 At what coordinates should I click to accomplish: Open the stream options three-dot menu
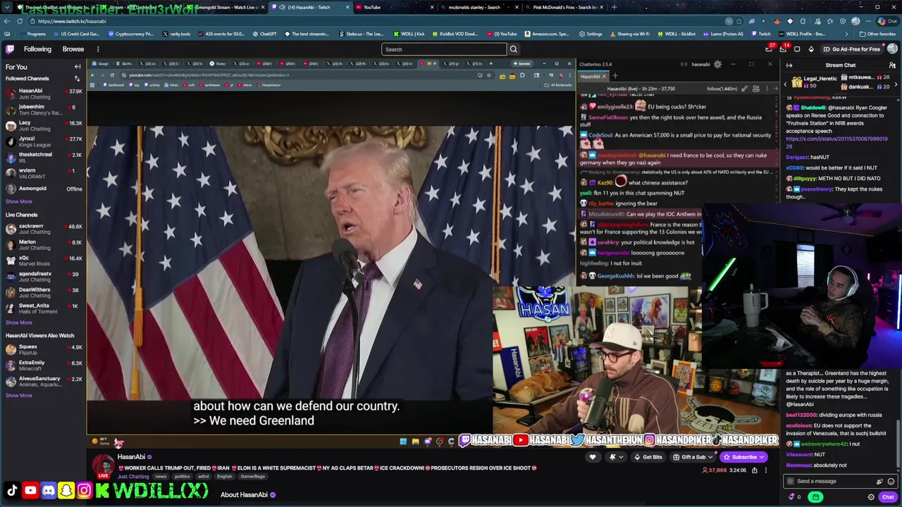766,470
